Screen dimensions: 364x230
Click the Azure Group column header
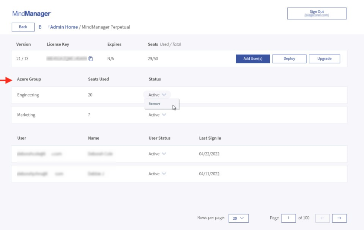coord(29,79)
